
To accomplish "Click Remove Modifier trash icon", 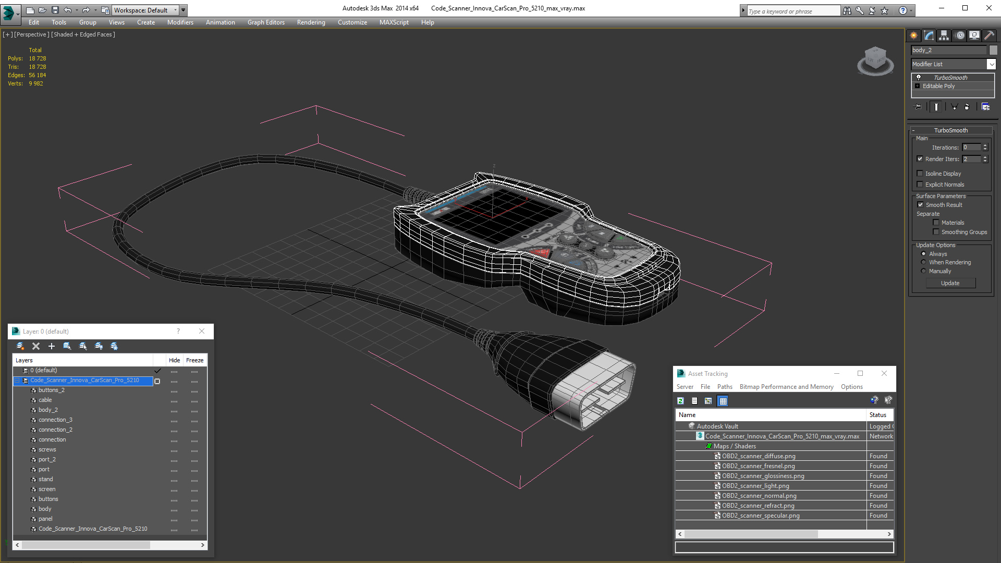I will click(967, 106).
